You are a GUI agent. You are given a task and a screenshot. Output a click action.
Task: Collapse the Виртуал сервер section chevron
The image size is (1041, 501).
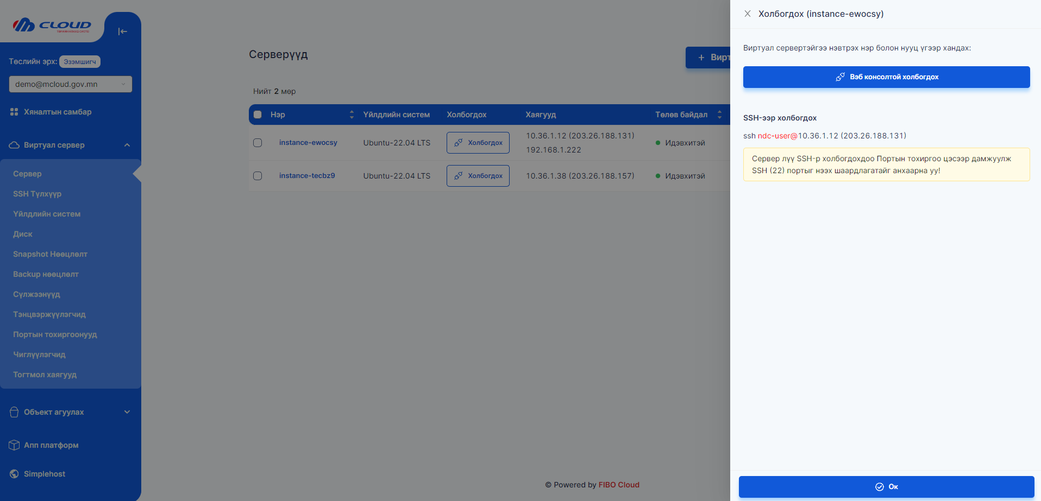pyautogui.click(x=127, y=144)
